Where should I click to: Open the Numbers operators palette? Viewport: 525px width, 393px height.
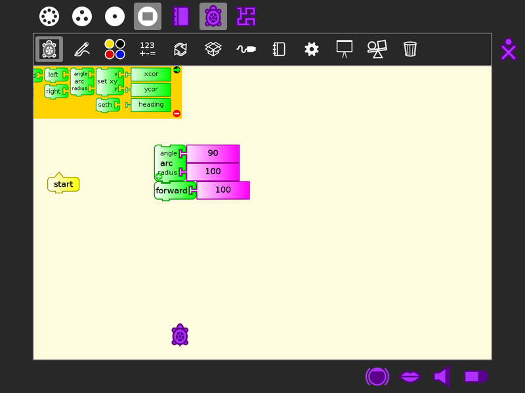coord(148,49)
